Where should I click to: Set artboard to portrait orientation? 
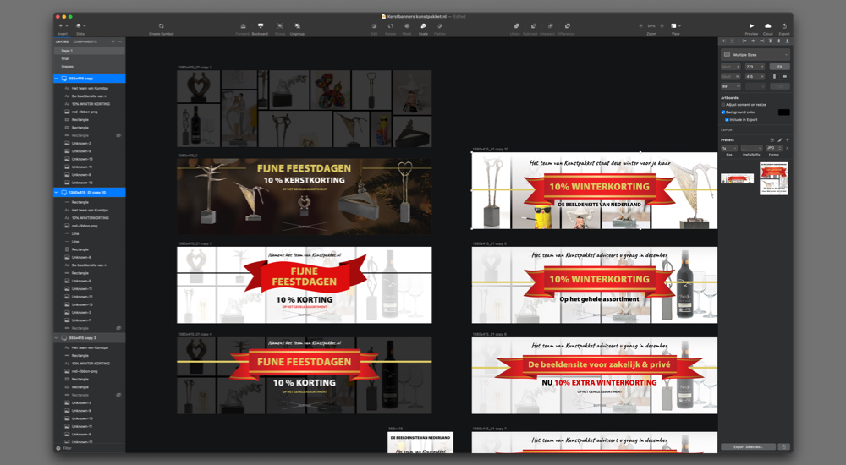[774, 77]
